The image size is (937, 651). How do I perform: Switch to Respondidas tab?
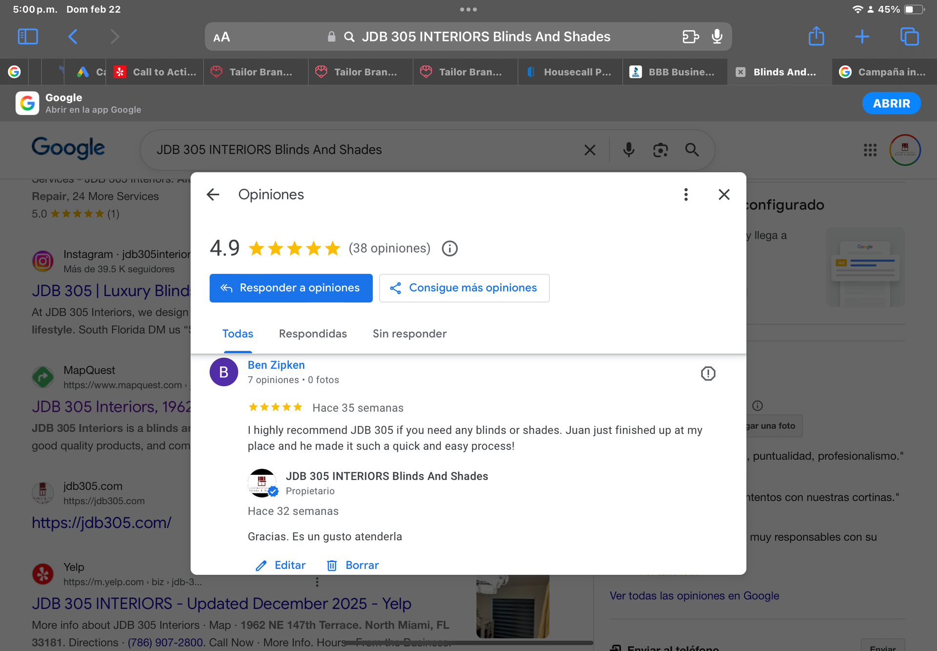[313, 334]
